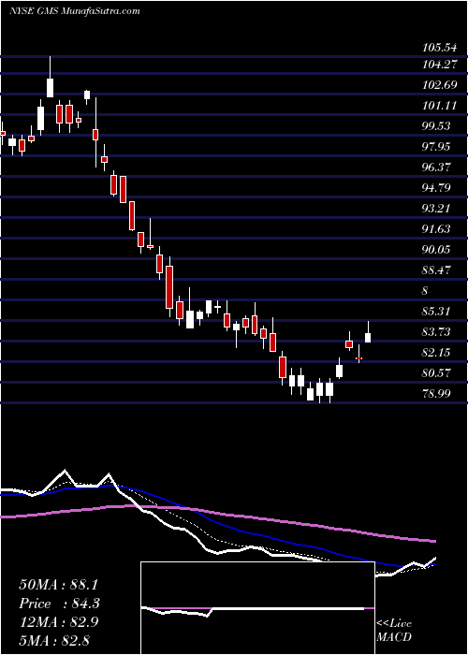Select the 80.57 price axis label
The width and height of the screenshot is (468, 655).
(x=437, y=372)
